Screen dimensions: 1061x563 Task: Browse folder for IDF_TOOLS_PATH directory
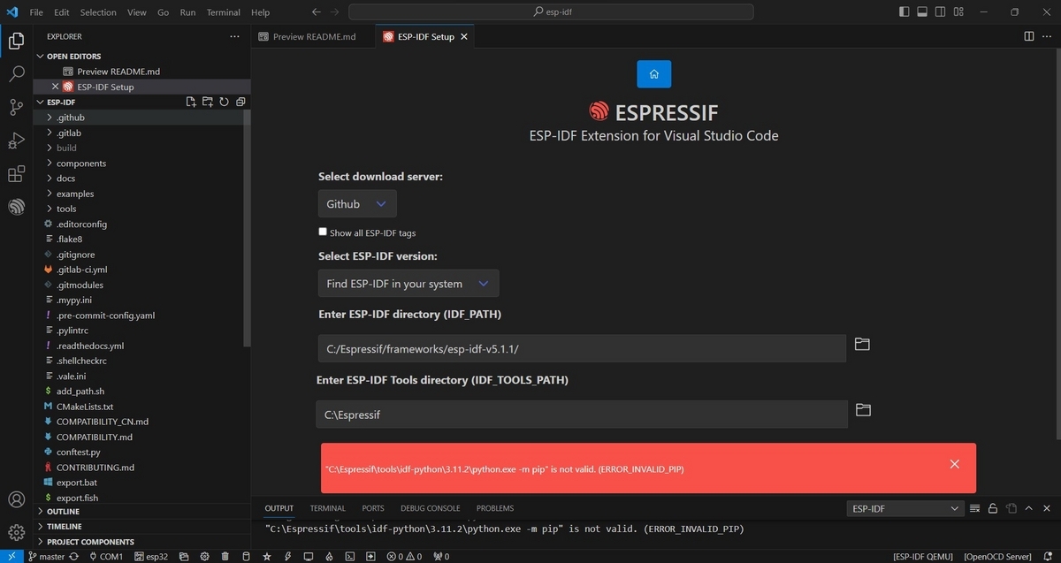tap(863, 409)
